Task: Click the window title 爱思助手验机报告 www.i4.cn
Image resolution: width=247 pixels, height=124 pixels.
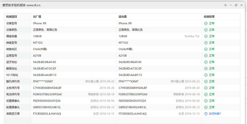Action: coord(21,5)
